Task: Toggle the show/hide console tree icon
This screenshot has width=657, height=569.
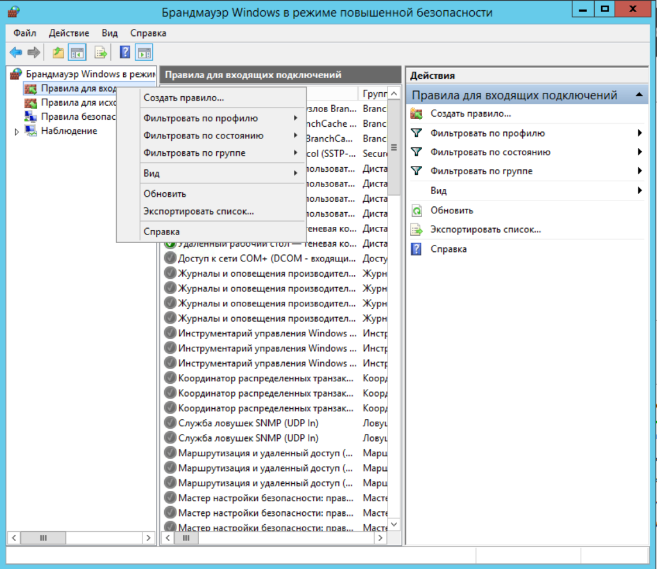Action: pyautogui.click(x=78, y=53)
